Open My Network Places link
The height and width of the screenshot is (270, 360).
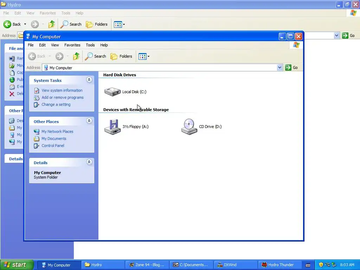click(x=57, y=131)
